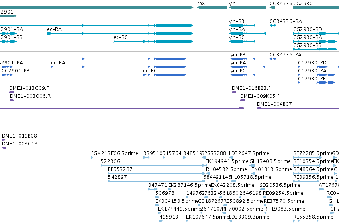Select the RH19083.5prime EST label
Image resolution: width=339 pixels, height=223 pixels.
[x=284, y=209]
